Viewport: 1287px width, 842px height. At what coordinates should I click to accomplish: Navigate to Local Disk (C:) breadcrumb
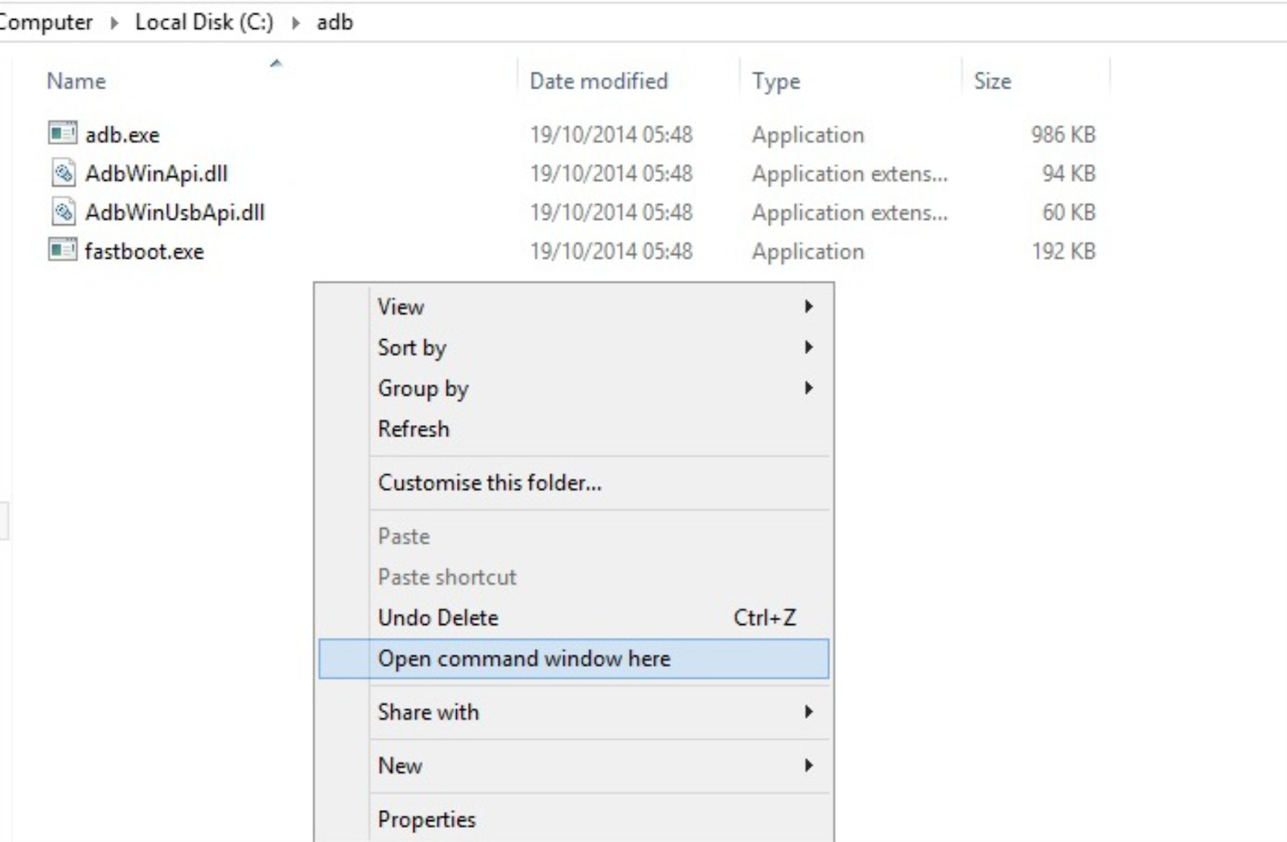[x=204, y=22]
